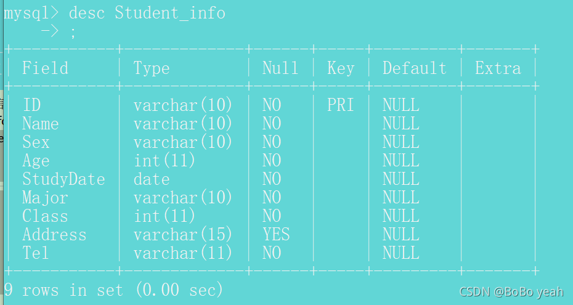The image size is (573, 305).
Task: Click the Default column header
Action: (x=415, y=68)
